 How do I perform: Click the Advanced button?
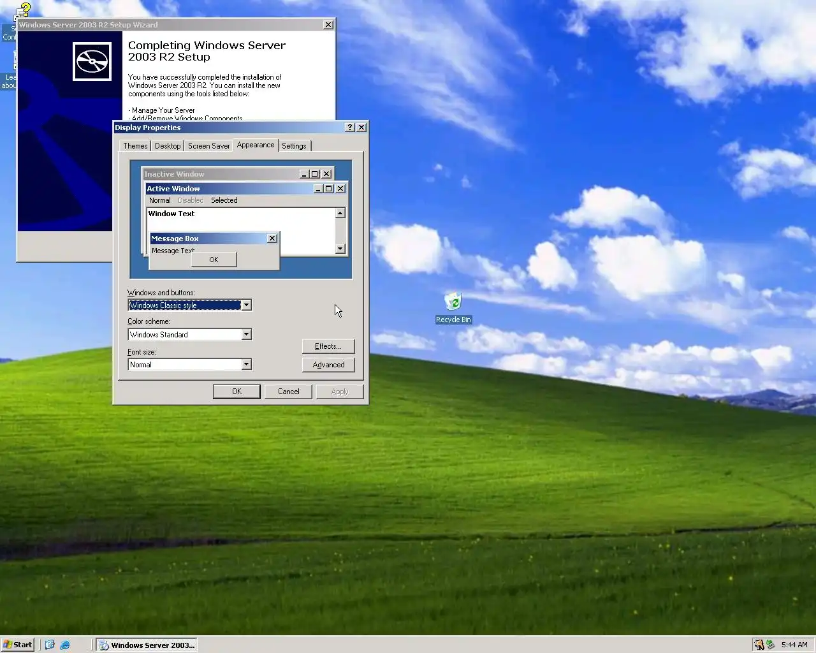(x=328, y=365)
